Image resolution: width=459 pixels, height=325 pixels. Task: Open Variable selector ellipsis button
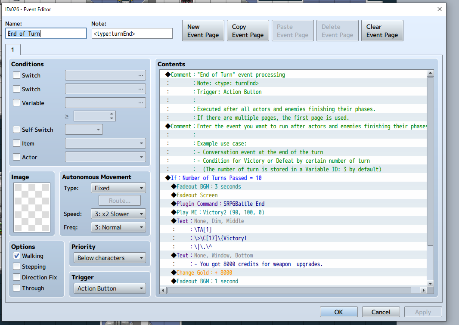(141, 103)
